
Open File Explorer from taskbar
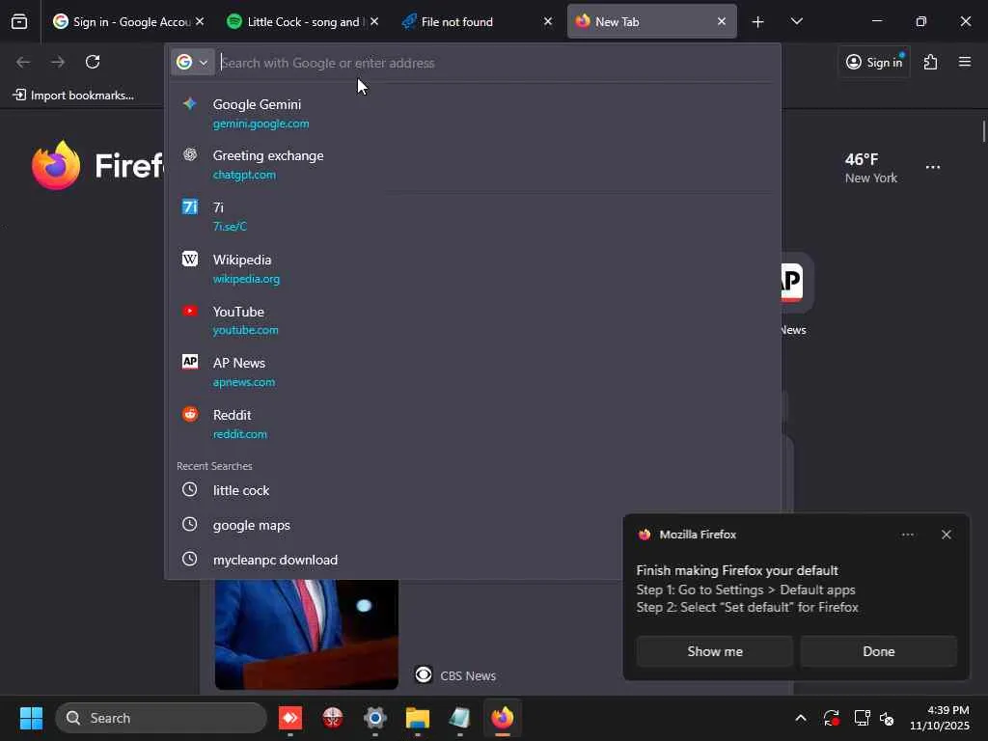click(x=417, y=718)
